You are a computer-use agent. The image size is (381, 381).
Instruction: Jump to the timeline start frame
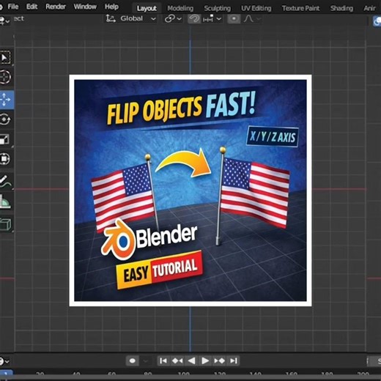(x=163, y=360)
